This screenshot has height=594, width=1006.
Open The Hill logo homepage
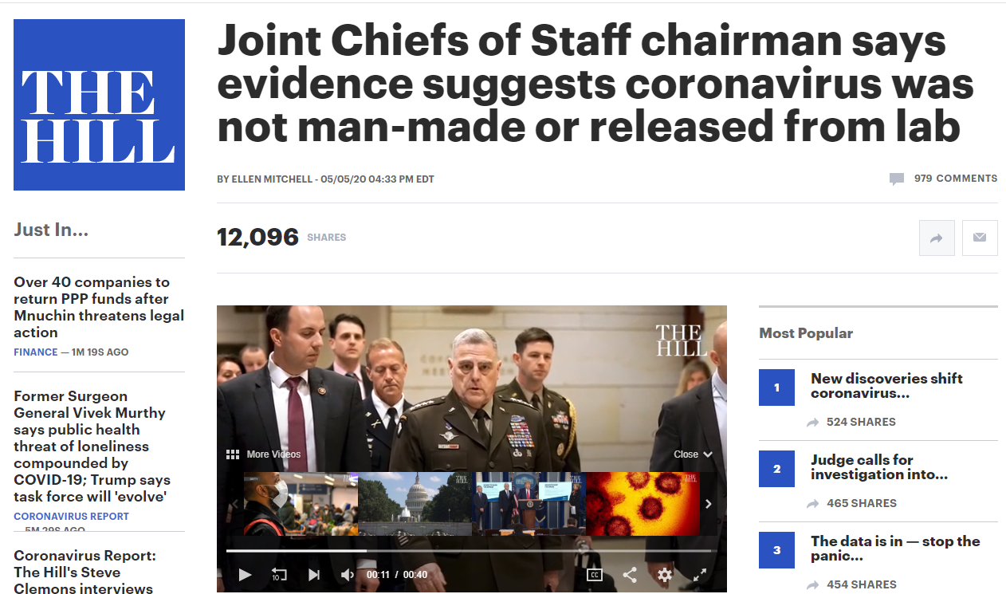(x=99, y=104)
